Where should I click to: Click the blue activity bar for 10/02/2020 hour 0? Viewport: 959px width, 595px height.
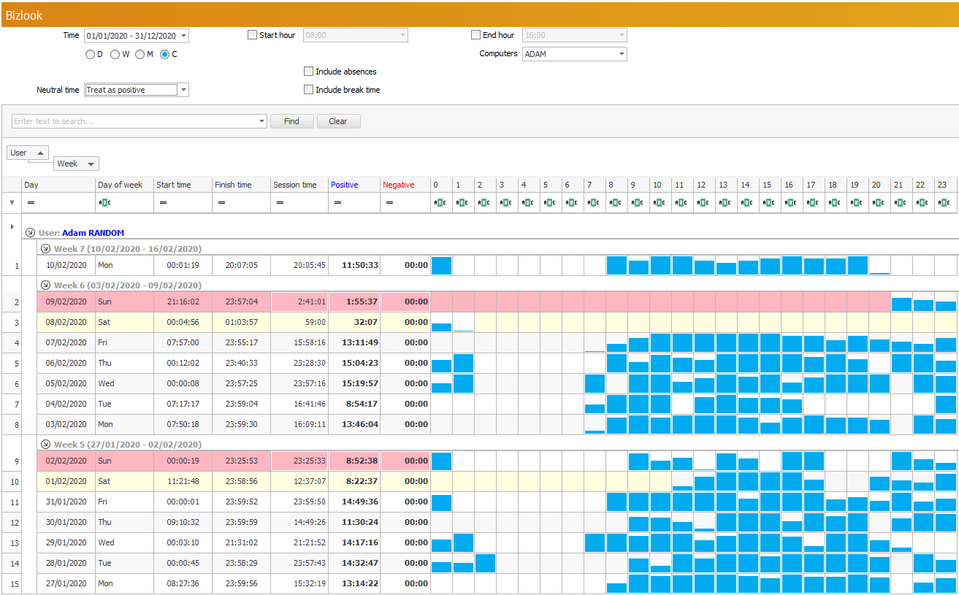(x=441, y=266)
